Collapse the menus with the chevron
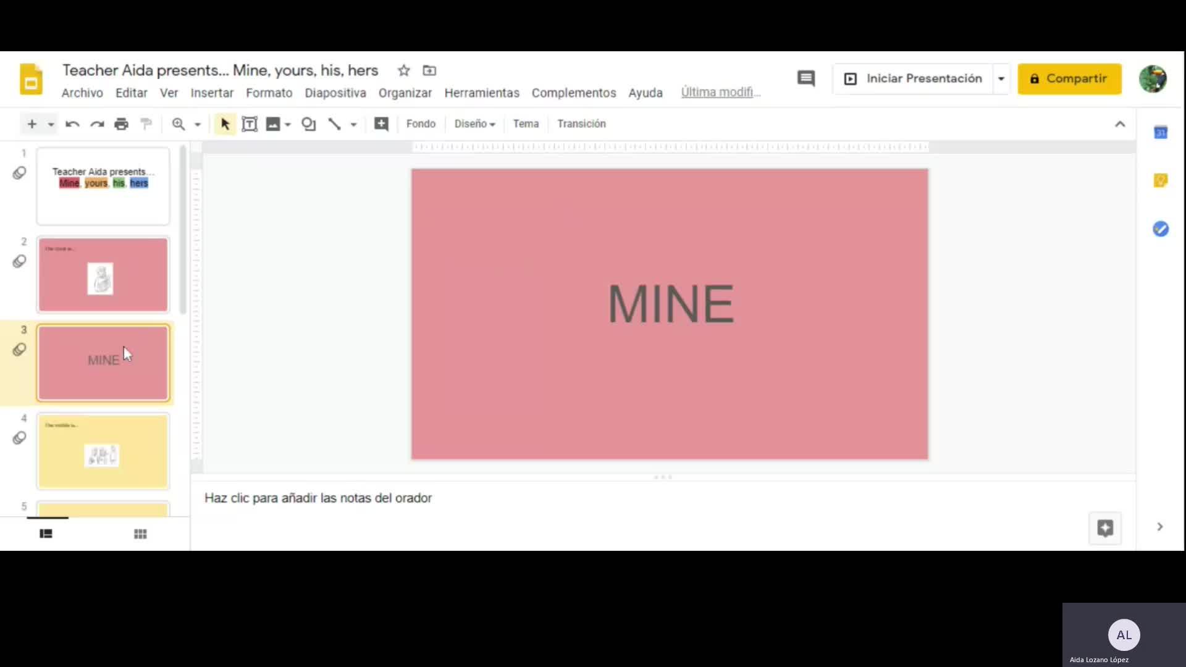Image resolution: width=1186 pixels, height=667 pixels. pos(1119,124)
